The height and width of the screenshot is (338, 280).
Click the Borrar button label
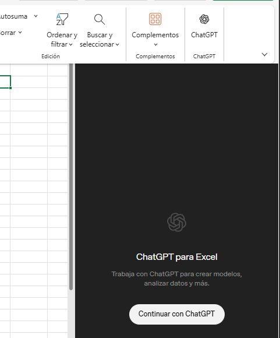8,33
